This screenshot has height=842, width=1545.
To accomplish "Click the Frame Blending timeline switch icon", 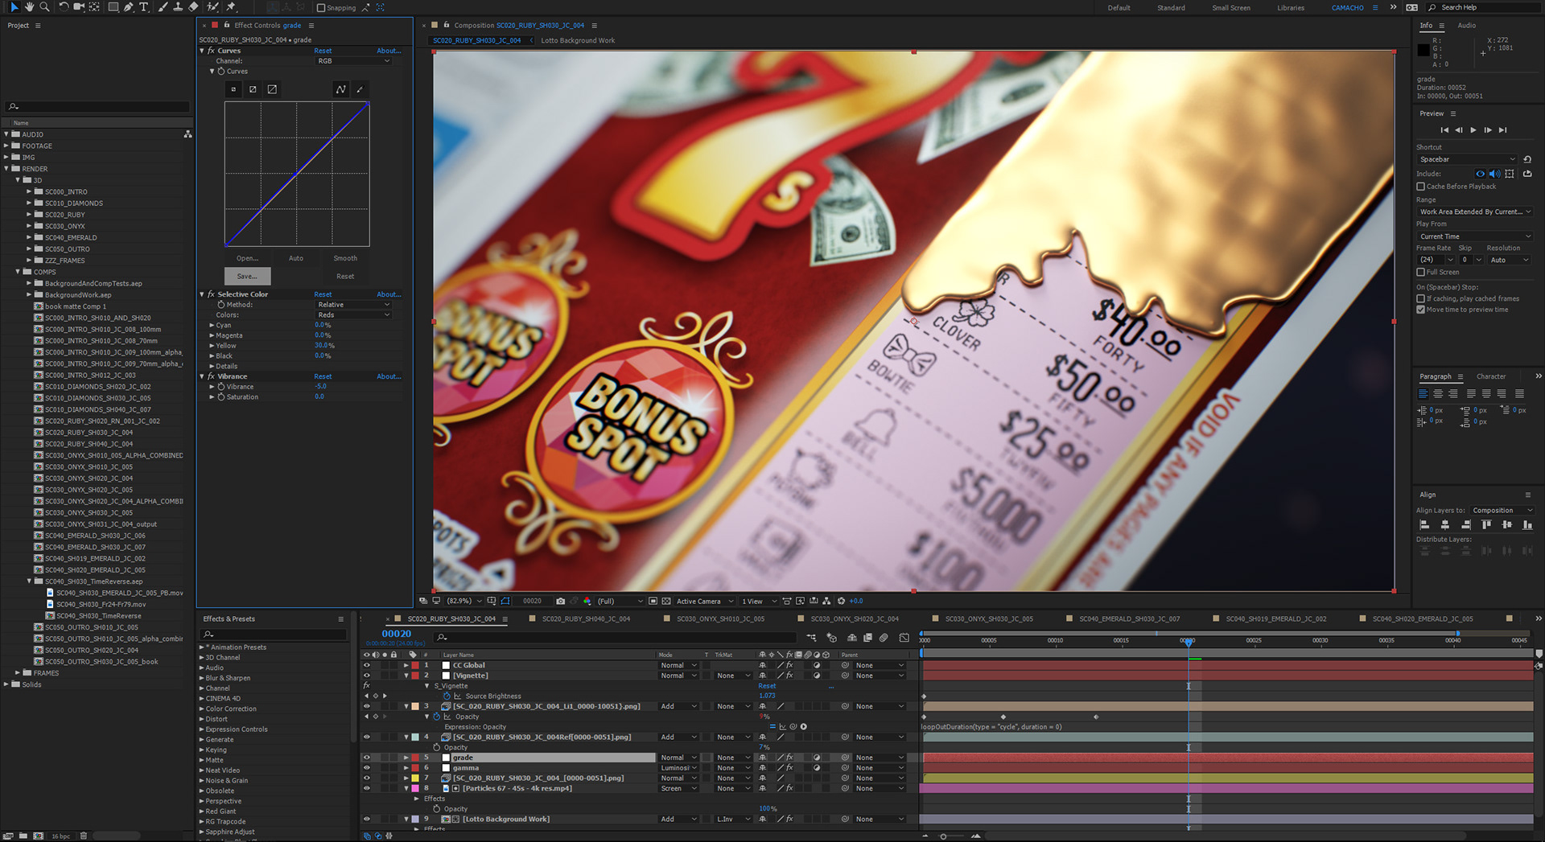I will coord(867,638).
